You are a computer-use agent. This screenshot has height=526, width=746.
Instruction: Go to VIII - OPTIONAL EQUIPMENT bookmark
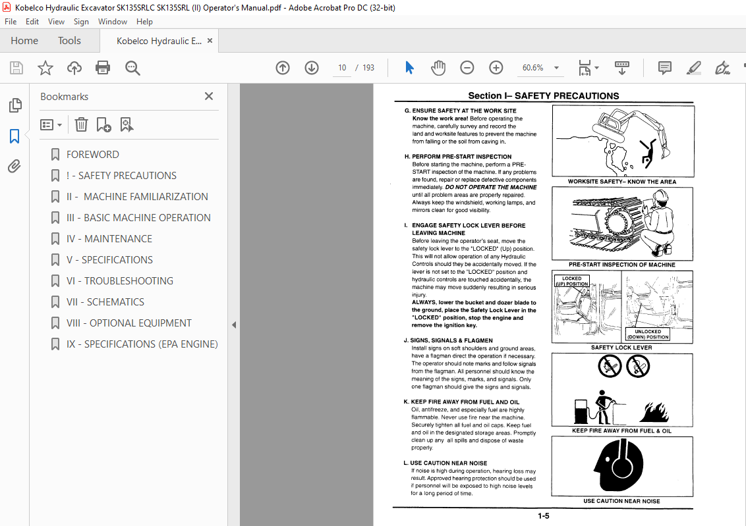click(129, 323)
